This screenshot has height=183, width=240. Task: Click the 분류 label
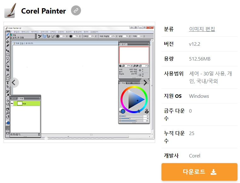(169, 29)
